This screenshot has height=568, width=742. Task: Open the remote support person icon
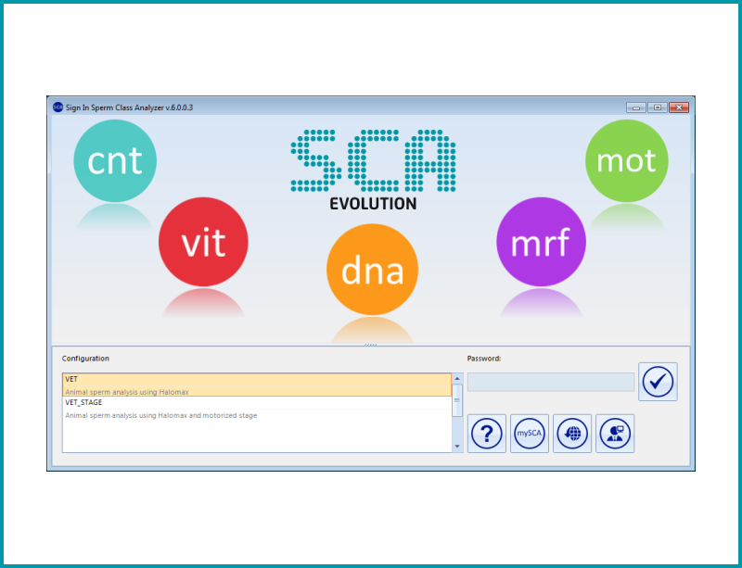[x=615, y=434]
